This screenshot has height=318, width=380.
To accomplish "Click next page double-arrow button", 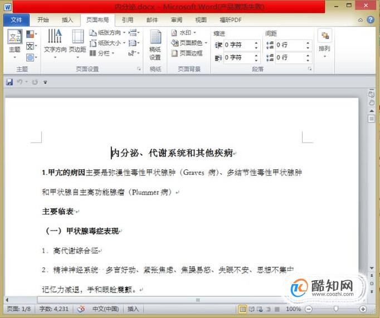I will [372, 291].
